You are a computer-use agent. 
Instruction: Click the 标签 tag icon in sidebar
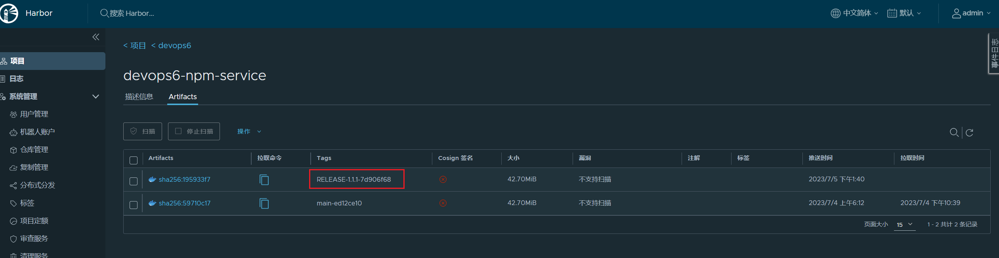(13, 203)
